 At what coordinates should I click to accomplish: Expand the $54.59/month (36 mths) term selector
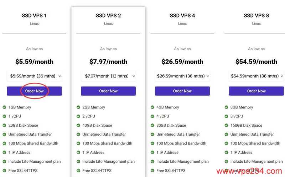[x=256, y=76]
